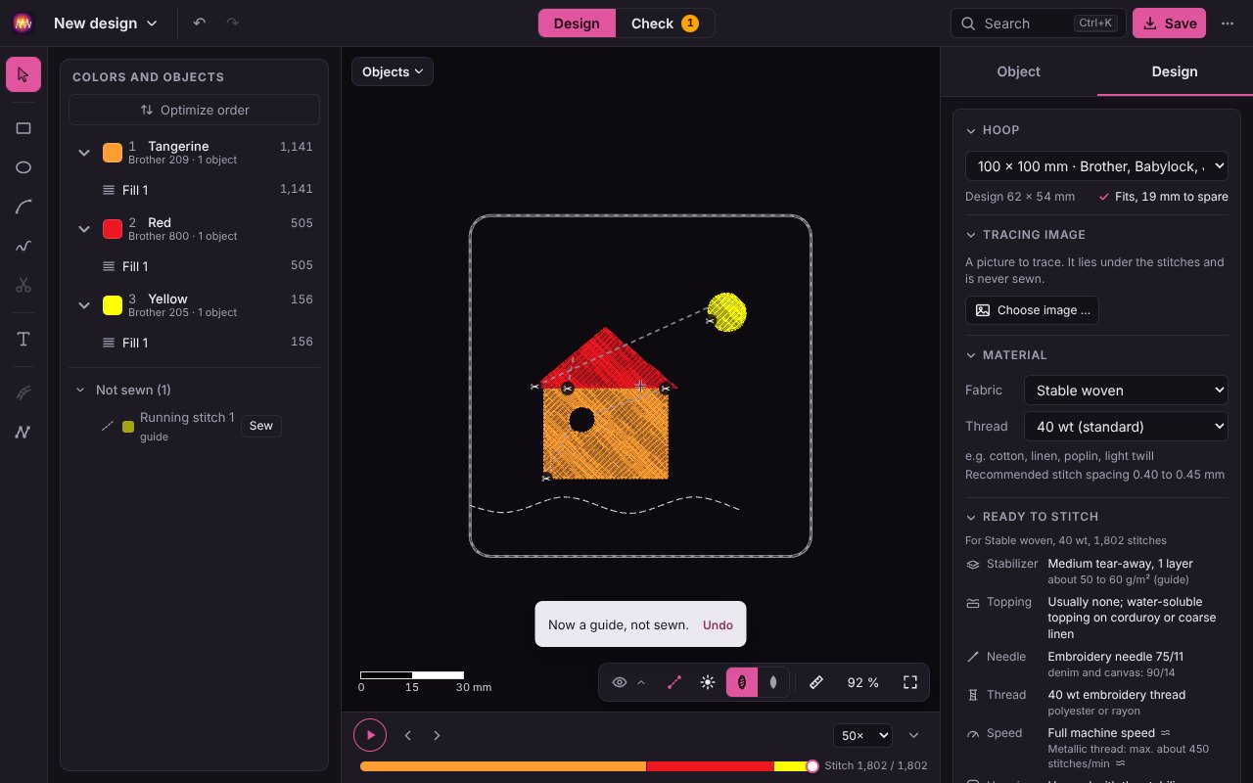Image resolution: width=1253 pixels, height=783 pixels.
Task: Click the Red thread color swatch
Action: click(113, 229)
